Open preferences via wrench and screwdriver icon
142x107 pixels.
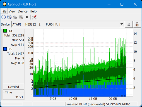[x=34, y=17]
